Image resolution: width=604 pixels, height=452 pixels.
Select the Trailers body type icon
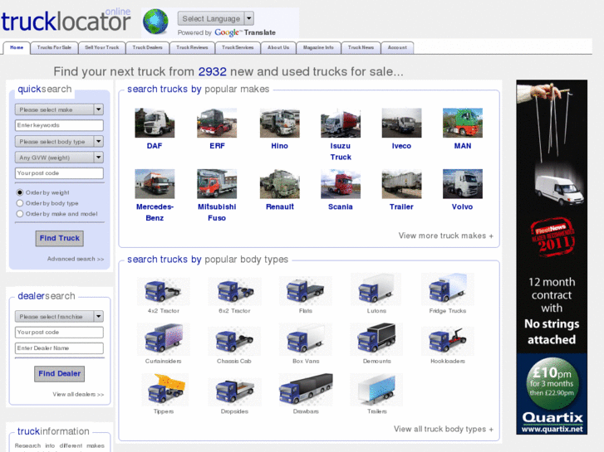(x=376, y=390)
